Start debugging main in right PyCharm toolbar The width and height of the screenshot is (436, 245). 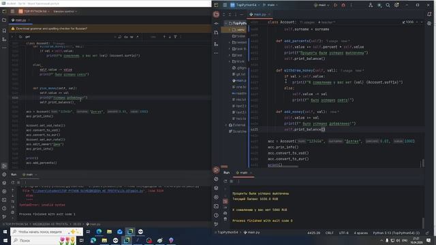pos(343,5)
